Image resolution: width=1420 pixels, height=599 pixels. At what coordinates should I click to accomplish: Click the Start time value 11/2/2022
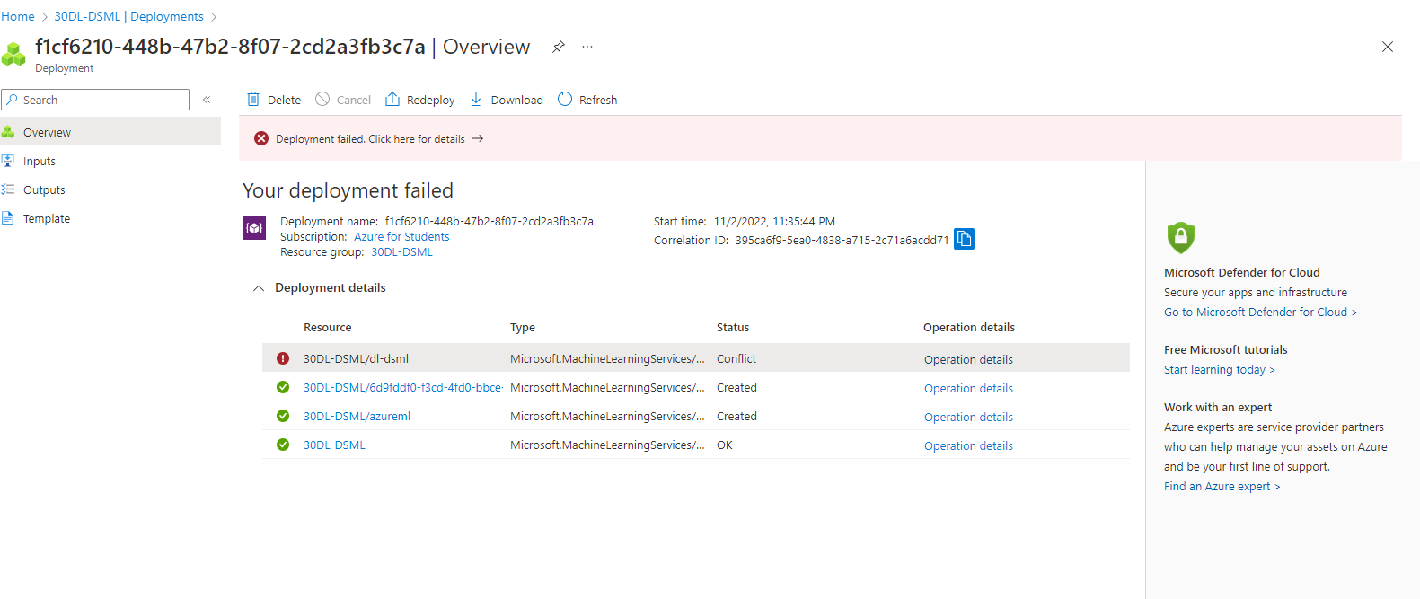(x=774, y=221)
